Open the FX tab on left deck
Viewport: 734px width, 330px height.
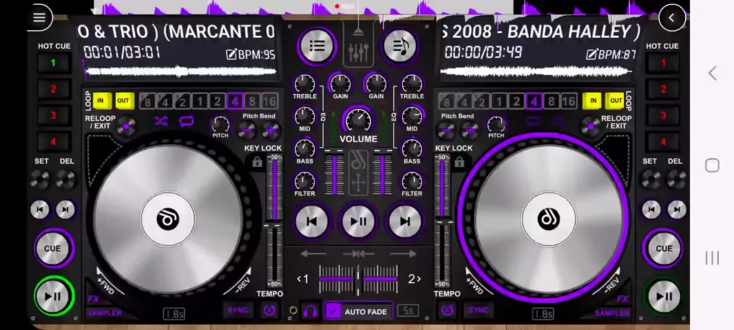[x=94, y=299]
